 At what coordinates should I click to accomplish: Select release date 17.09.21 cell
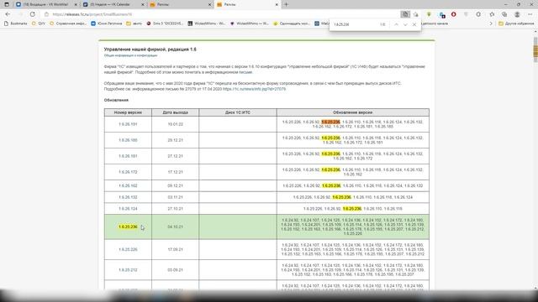pos(176,249)
